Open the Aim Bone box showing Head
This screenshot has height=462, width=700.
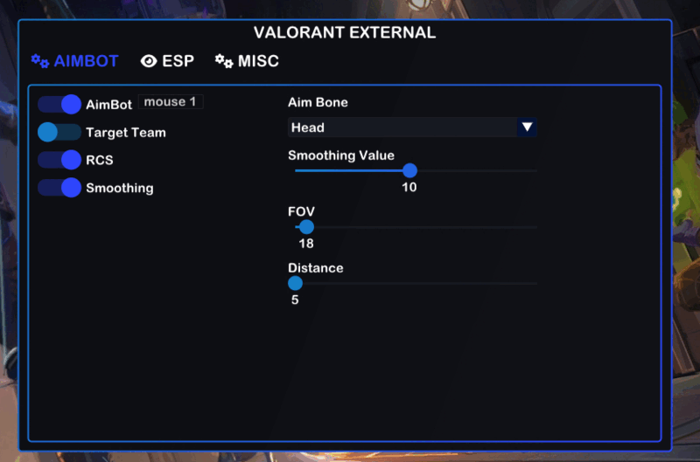click(402, 128)
